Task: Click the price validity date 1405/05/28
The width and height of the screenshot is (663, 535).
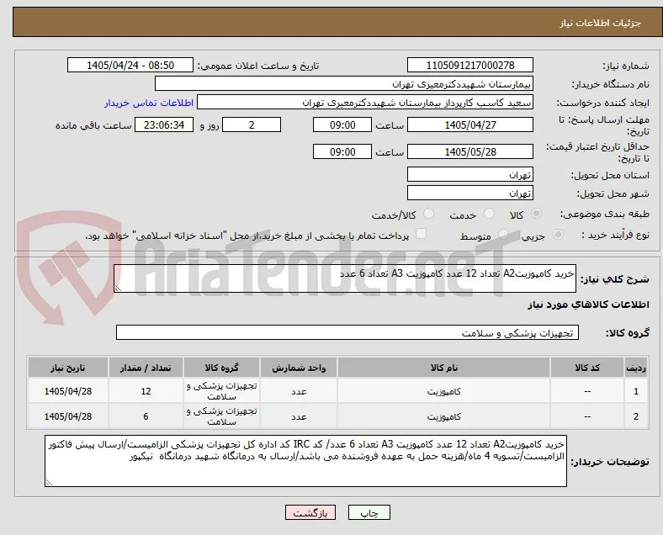Action: click(x=470, y=151)
